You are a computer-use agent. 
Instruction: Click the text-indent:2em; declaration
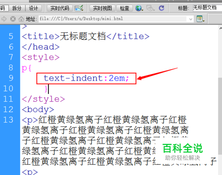point(86,78)
